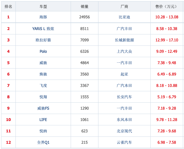Select the sales figure 6326

84,51
